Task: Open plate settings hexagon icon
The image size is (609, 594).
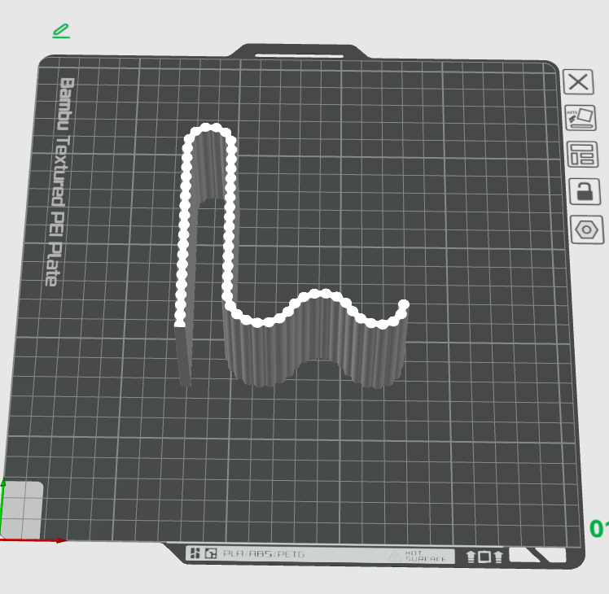Action: [x=587, y=229]
